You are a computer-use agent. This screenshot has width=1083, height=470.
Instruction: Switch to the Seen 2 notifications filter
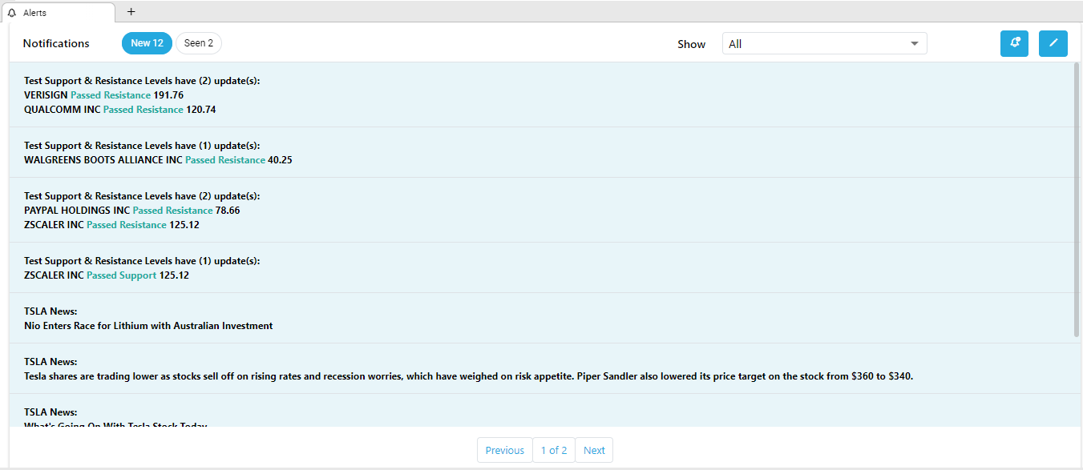(x=199, y=43)
